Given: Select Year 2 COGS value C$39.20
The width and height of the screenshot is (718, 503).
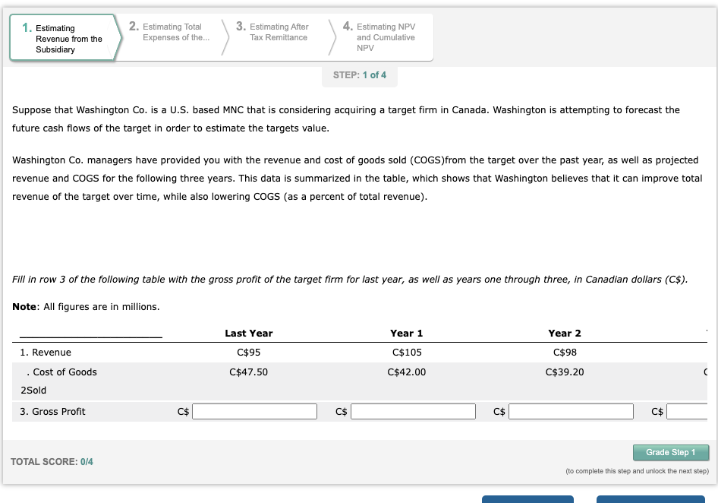Looking at the screenshot, I should [x=565, y=372].
